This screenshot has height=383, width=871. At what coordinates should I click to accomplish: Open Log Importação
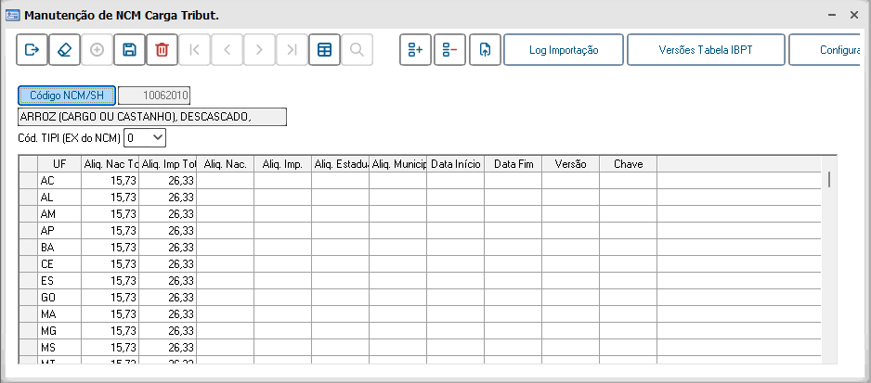(563, 50)
